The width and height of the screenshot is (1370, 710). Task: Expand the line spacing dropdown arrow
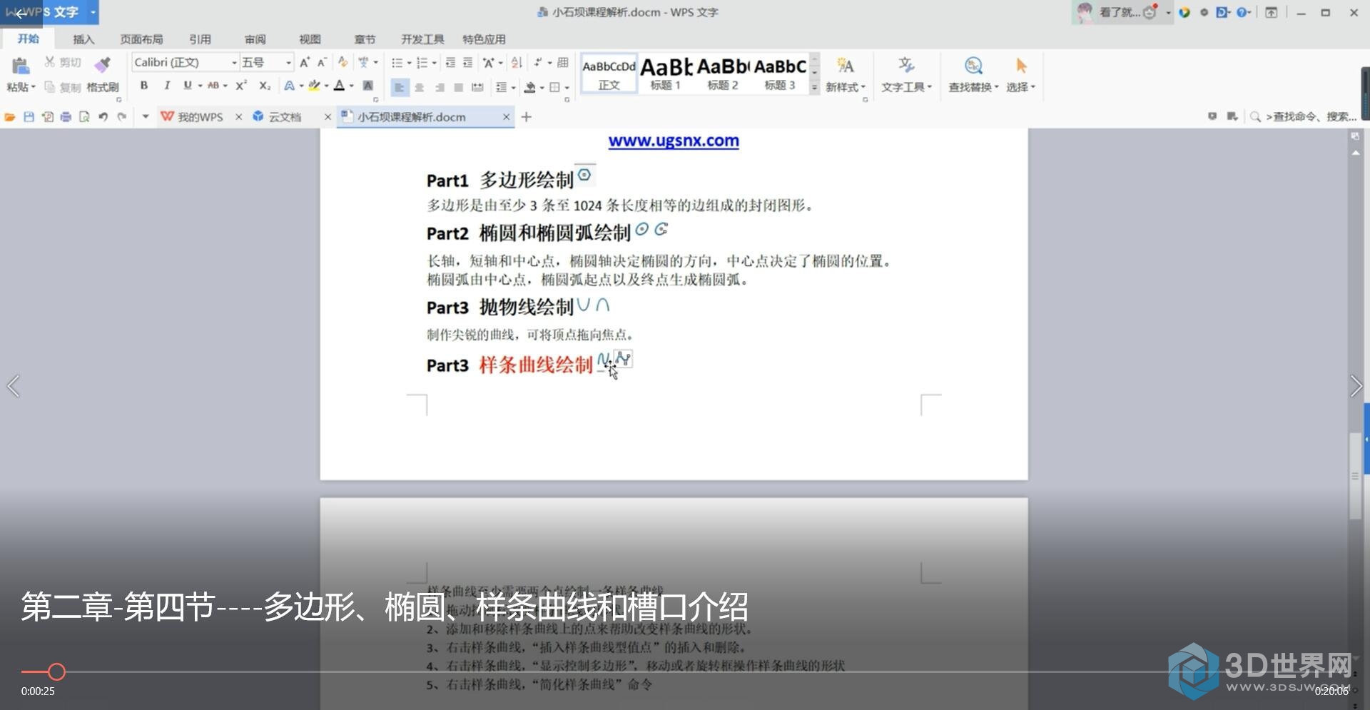coord(514,88)
